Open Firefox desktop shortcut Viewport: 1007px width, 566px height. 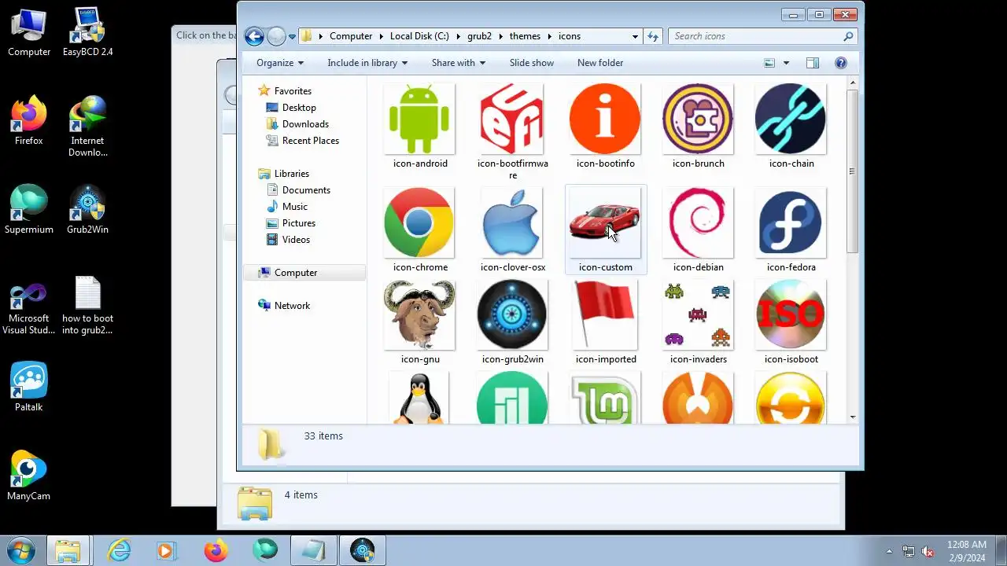coord(29,121)
